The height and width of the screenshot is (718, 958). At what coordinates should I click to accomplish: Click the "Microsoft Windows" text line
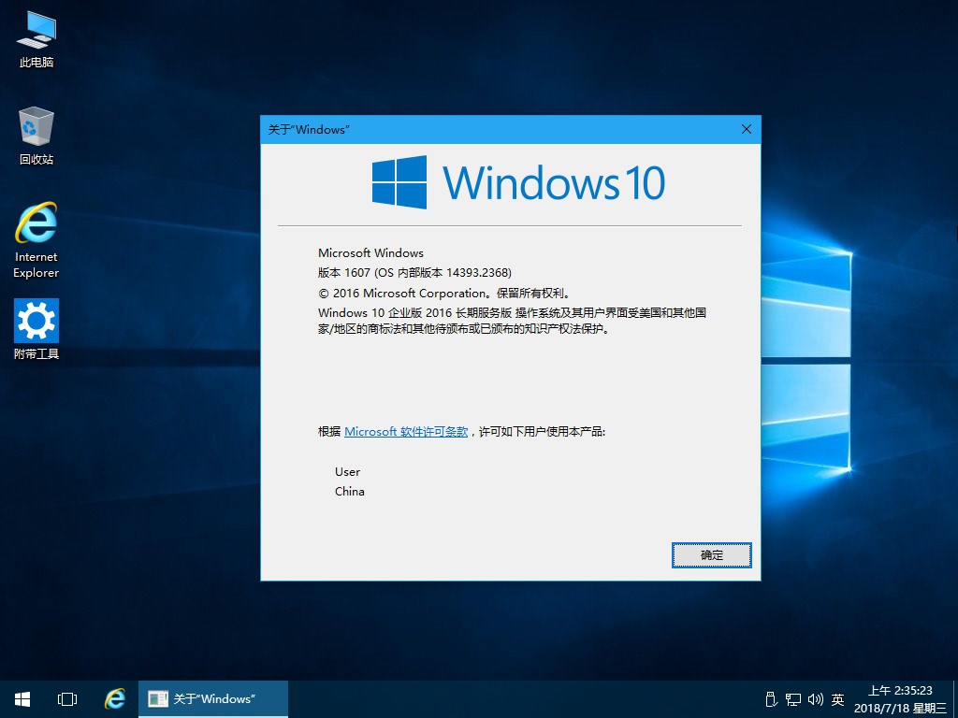370,252
